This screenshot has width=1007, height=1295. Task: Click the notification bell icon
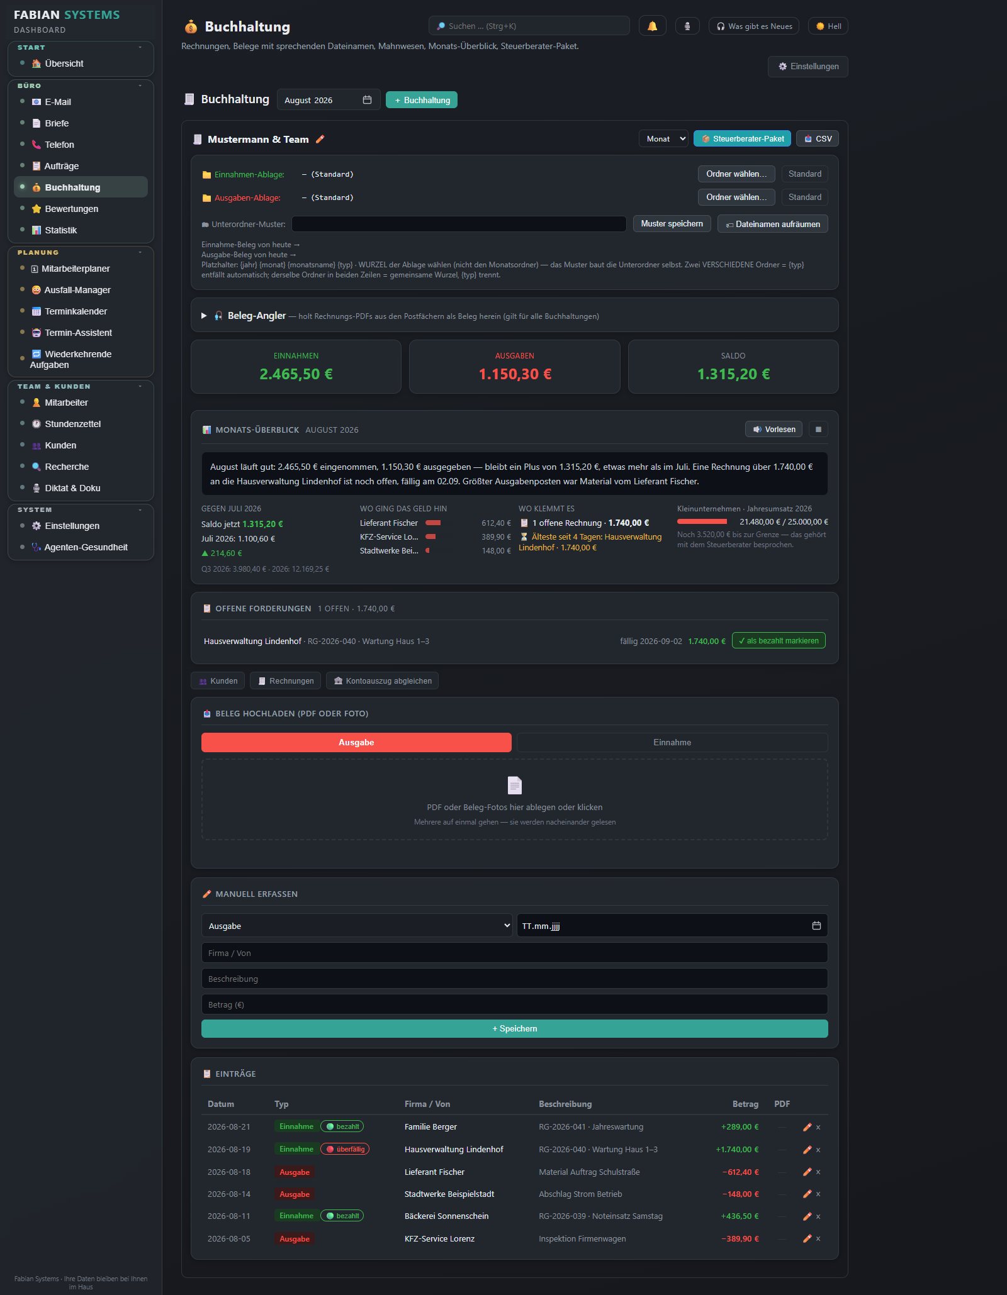click(x=652, y=26)
